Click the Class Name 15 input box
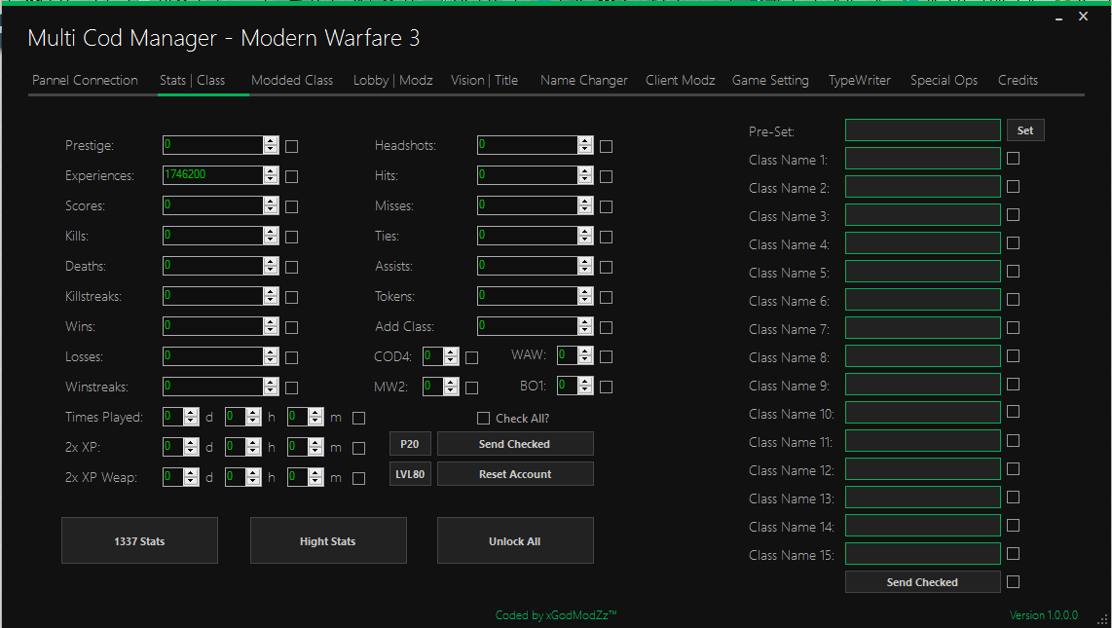 (923, 554)
